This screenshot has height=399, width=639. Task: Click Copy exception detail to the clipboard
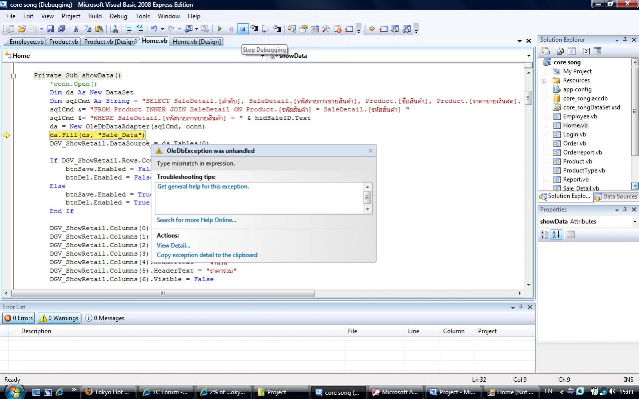click(x=207, y=255)
